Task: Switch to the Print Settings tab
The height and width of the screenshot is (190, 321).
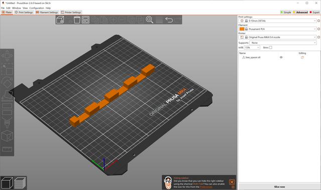Action: pyautogui.click(x=24, y=12)
